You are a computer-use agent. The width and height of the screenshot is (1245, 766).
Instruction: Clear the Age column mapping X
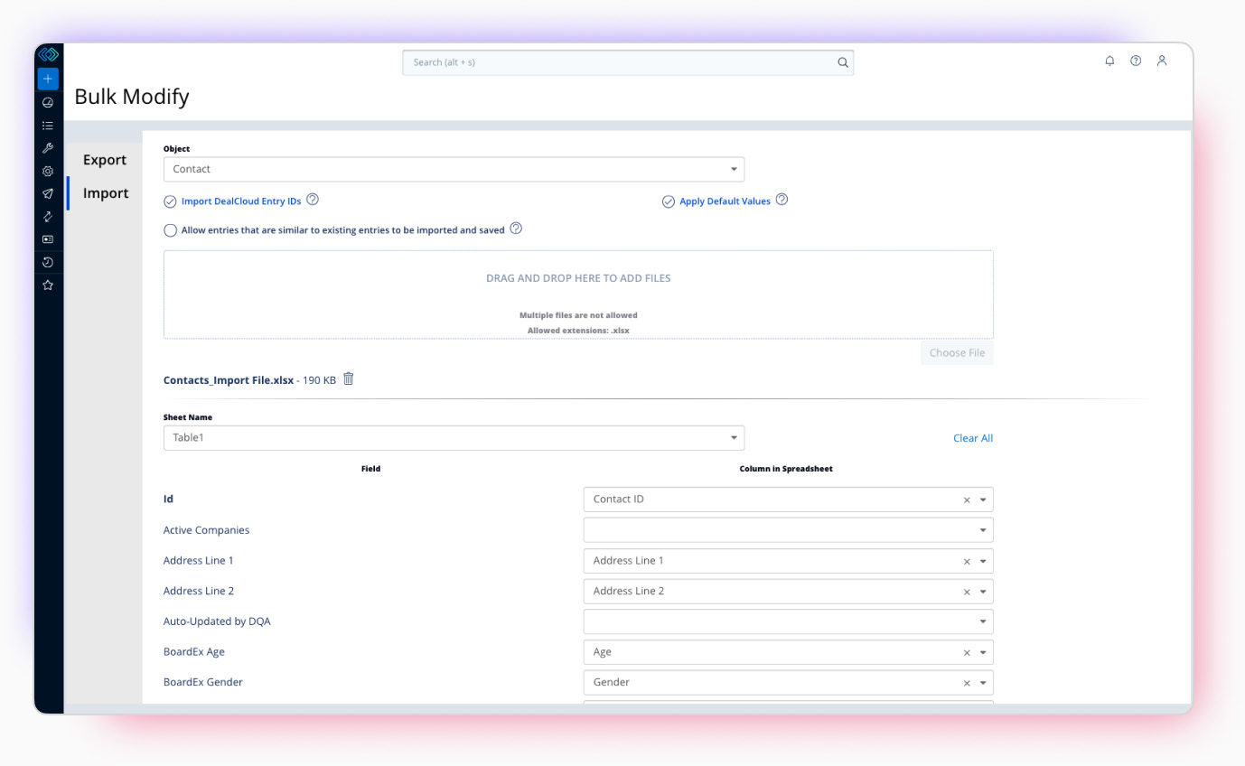pyautogui.click(x=967, y=652)
